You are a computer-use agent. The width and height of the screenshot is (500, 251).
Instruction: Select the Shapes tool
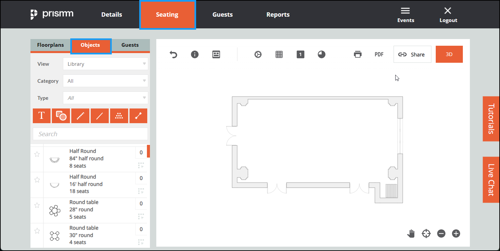(x=61, y=116)
